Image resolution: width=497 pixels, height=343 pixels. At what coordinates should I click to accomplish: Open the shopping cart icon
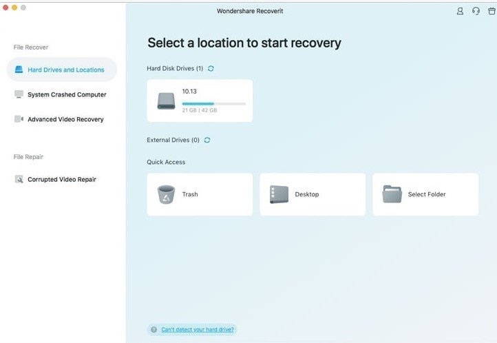492,11
